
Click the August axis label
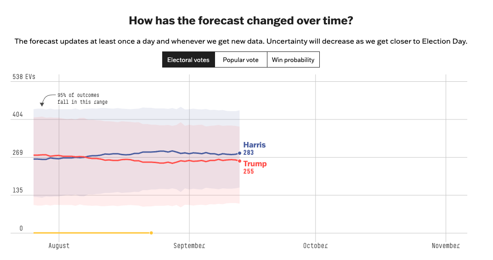(59, 246)
